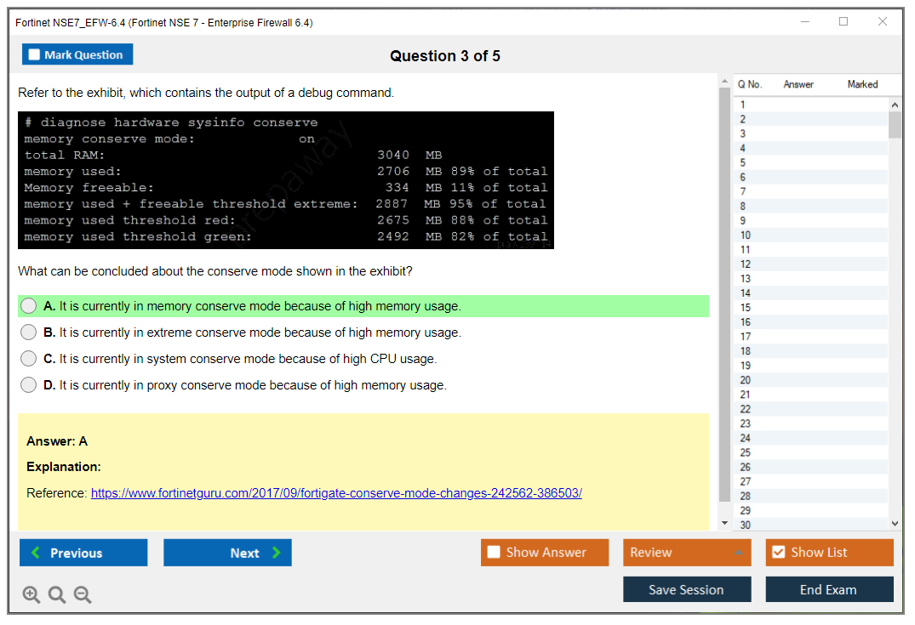Image resolution: width=915 pixels, height=625 pixels.
Task: Click the question list scroll down arrow
Action: [895, 524]
